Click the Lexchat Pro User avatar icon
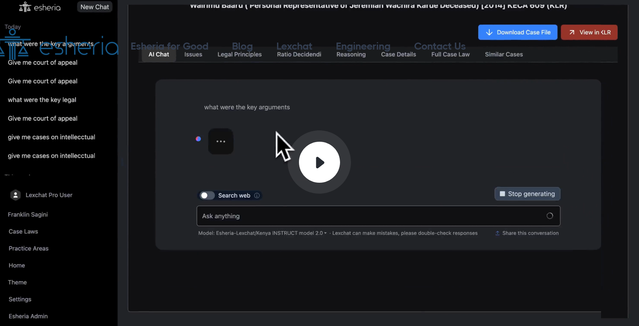Viewport: 639px width, 326px height. tap(15, 195)
